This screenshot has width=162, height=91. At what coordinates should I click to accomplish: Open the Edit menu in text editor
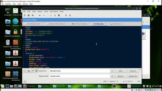pos(29,11)
